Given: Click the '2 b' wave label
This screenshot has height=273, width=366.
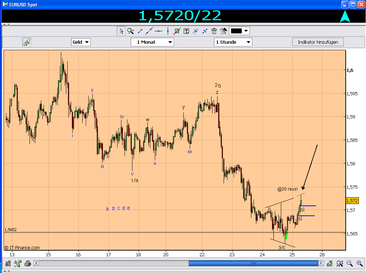Looking at the screenshot, I should (x=218, y=85).
